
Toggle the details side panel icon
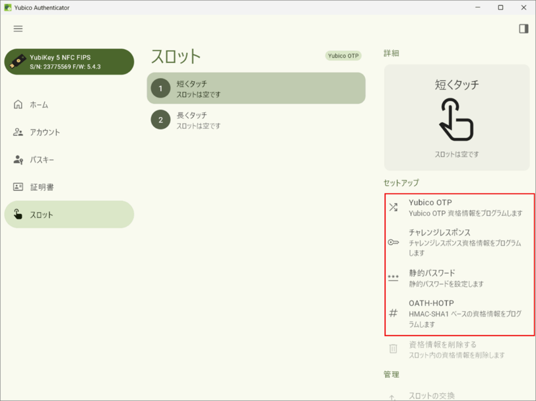[523, 29]
